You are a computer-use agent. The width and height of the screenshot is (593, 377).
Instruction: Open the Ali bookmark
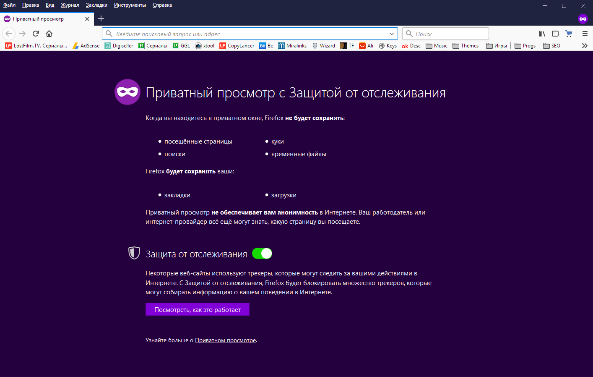coord(367,46)
